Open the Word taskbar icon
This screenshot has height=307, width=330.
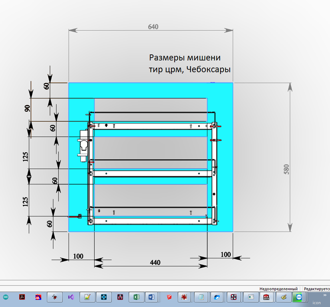pos(151,297)
